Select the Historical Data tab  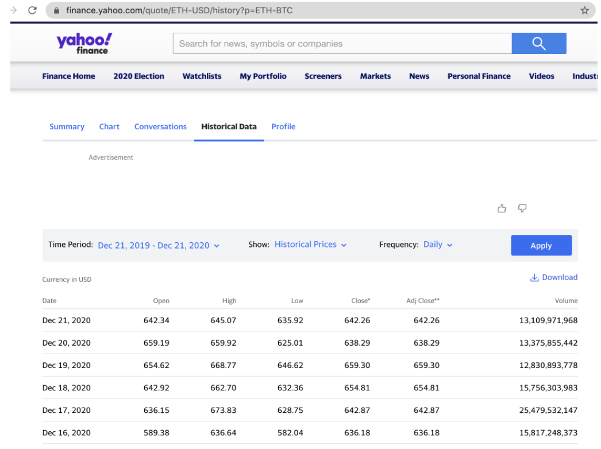coord(229,127)
